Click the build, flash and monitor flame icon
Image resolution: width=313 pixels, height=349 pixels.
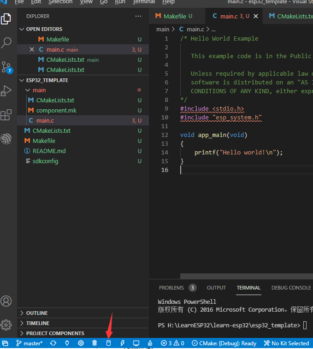coord(150,343)
